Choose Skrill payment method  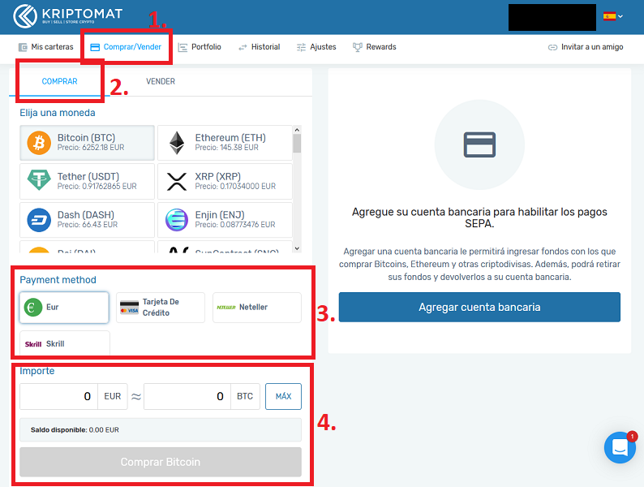(65, 343)
